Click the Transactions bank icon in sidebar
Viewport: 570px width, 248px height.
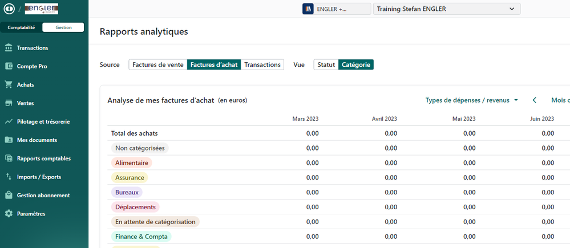[9, 48]
